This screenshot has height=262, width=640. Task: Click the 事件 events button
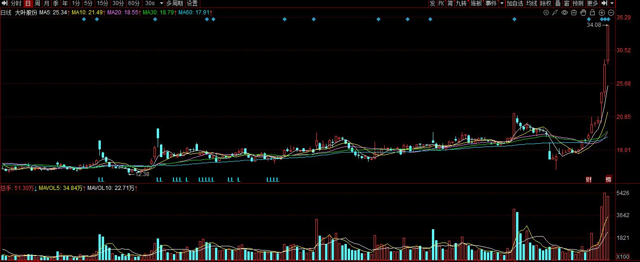click(x=491, y=3)
